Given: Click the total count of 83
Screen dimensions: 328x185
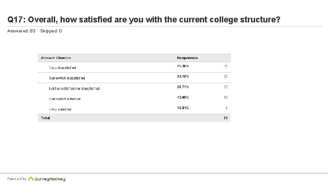Looking at the screenshot, I should [225, 118].
